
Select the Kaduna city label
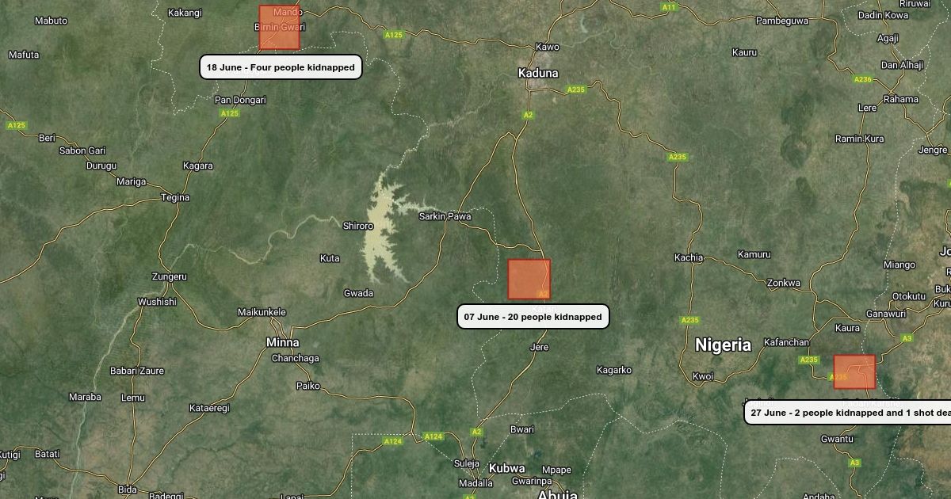[538, 73]
